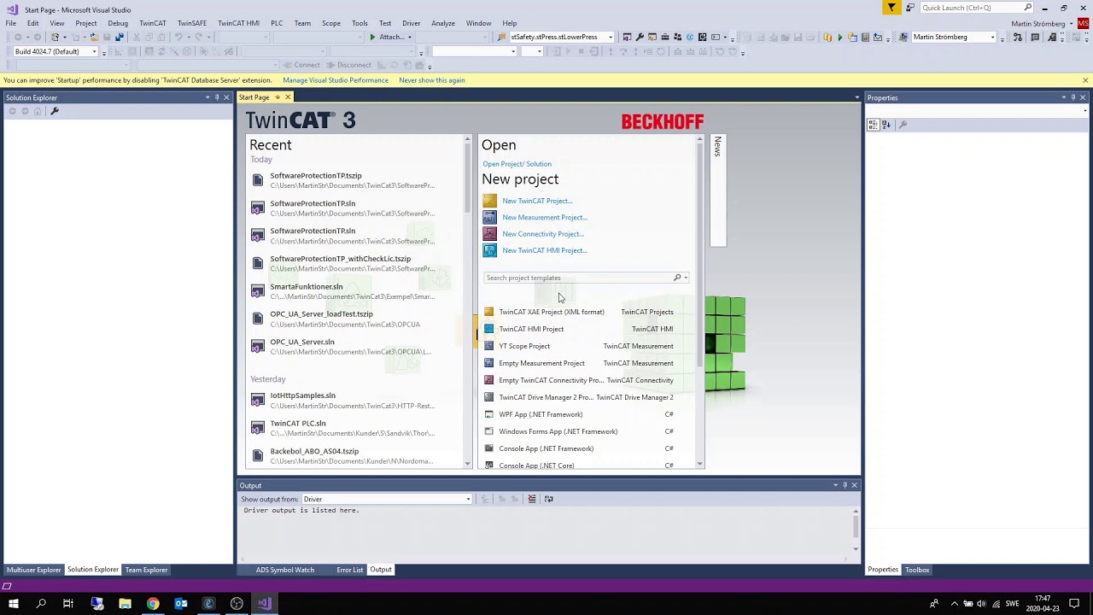Click the New TwinCAT HMI Project icon
The height and width of the screenshot is (615, 1093).
489,250
